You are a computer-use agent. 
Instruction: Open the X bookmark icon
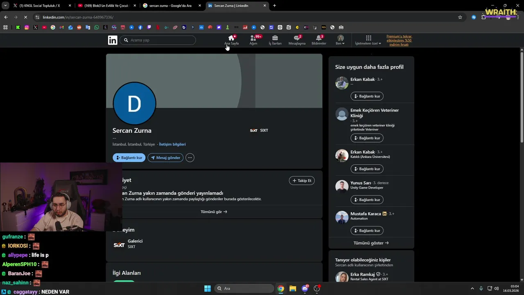35,27
